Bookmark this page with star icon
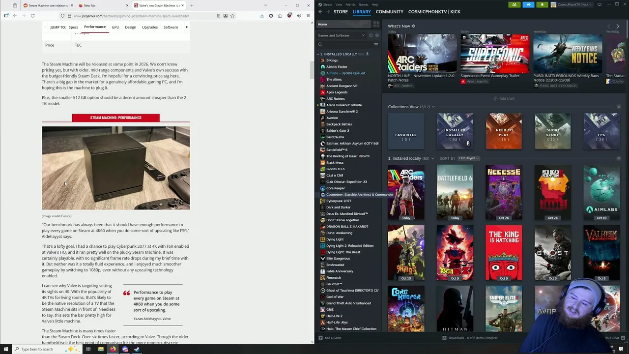This screenshot has height=354, width=629. pyautogui.click(x=232, y=16)
